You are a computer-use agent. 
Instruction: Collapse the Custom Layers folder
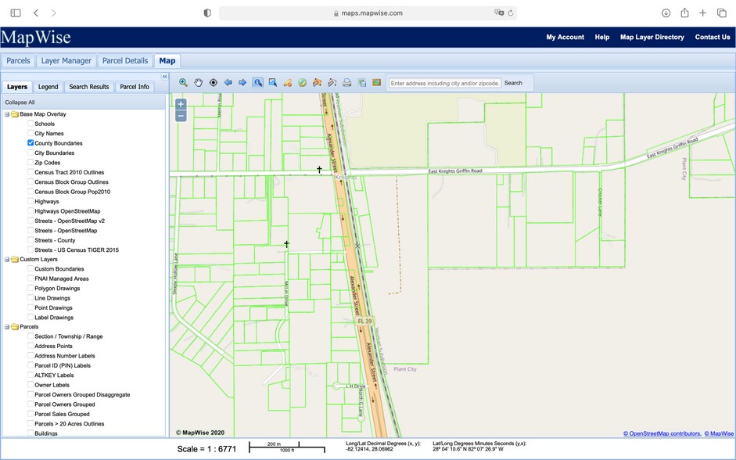(6, 259)
